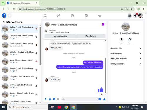Open the Chrome profile icon in toolbar

[138, 9]
